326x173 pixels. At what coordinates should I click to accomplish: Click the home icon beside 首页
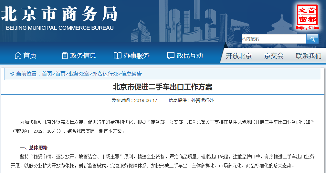click(18, 56)
